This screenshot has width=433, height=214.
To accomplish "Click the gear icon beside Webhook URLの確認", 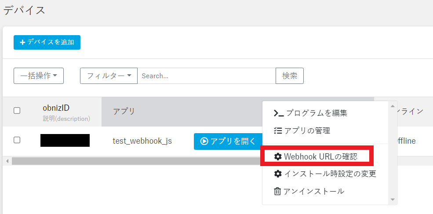I will coord(277,156).
